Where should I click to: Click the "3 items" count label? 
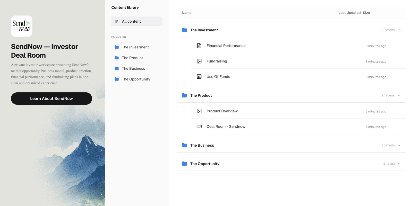(388, 30)
